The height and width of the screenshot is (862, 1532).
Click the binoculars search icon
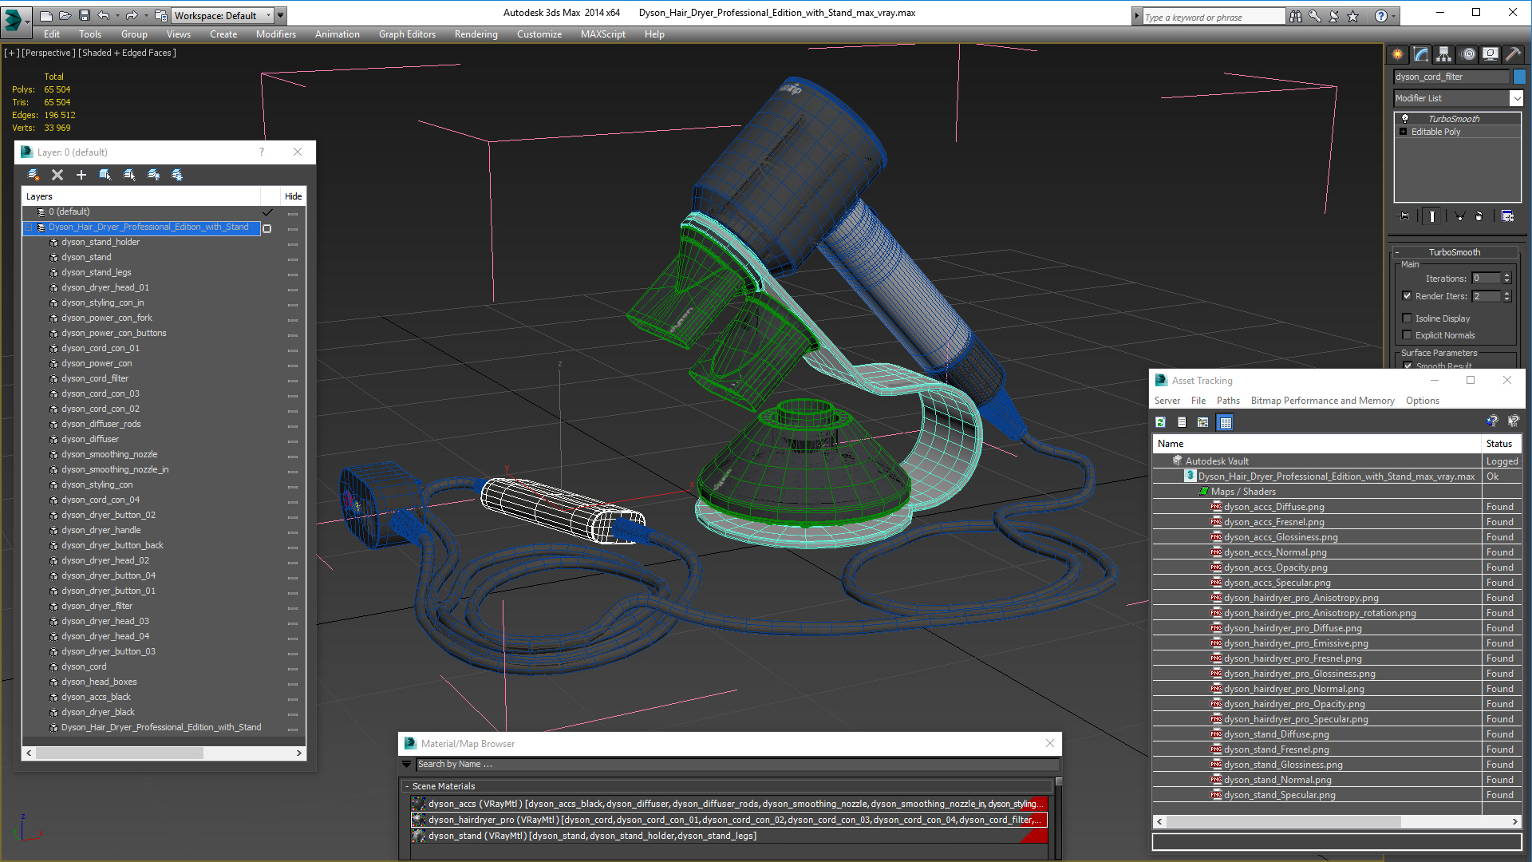click(1295, 16)
